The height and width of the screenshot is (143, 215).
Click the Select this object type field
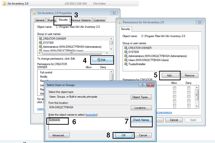coord(89,97)
